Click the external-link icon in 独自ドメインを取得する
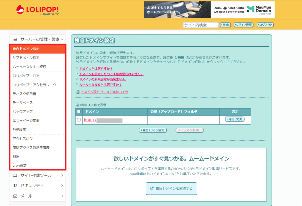The width and height of the screenshot is (302, 206). pyautogui.click(x=152, y=188)
